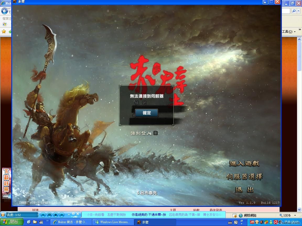Click the 下載註冊 download register banner
The height and width of the screenshot is (226, 302).
pyautogui.click(x=6, y=180)
